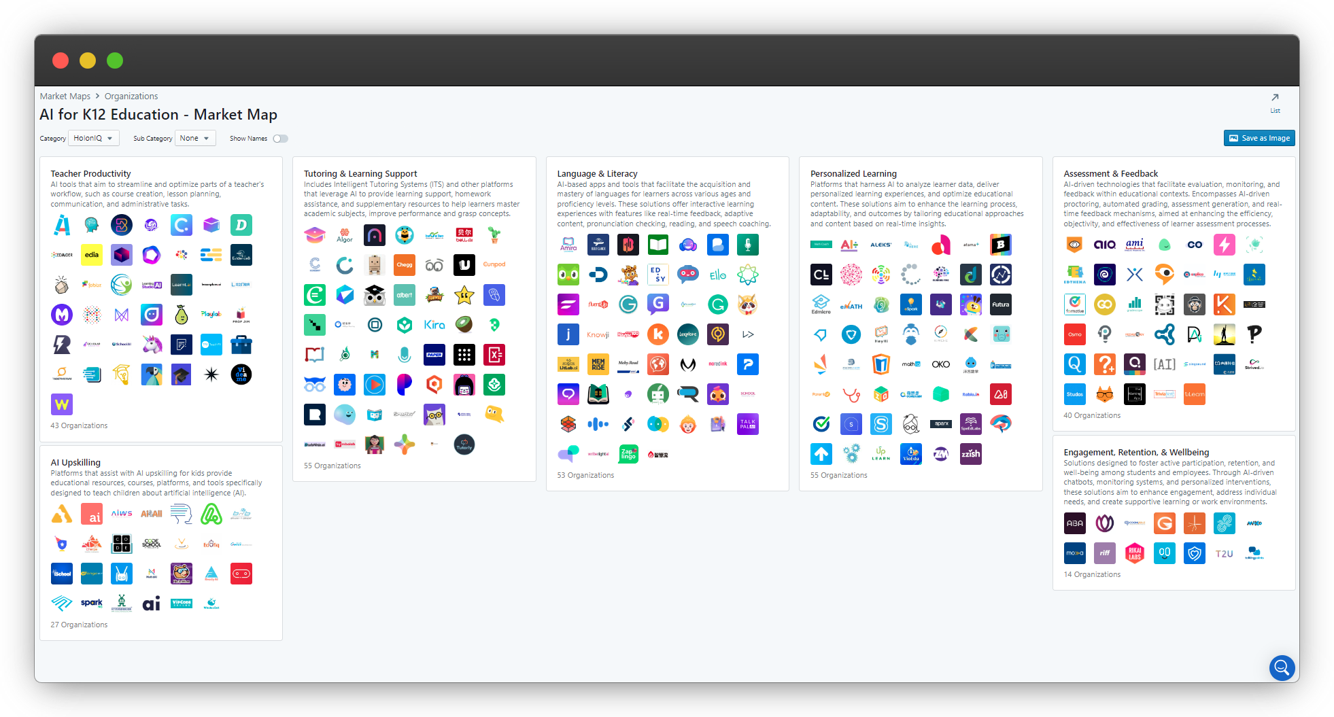Select the round Tutorly logo
Image resolution: width=1334 pixels, height=717 pixels.
pyautogui.click(x=464, y=444)
